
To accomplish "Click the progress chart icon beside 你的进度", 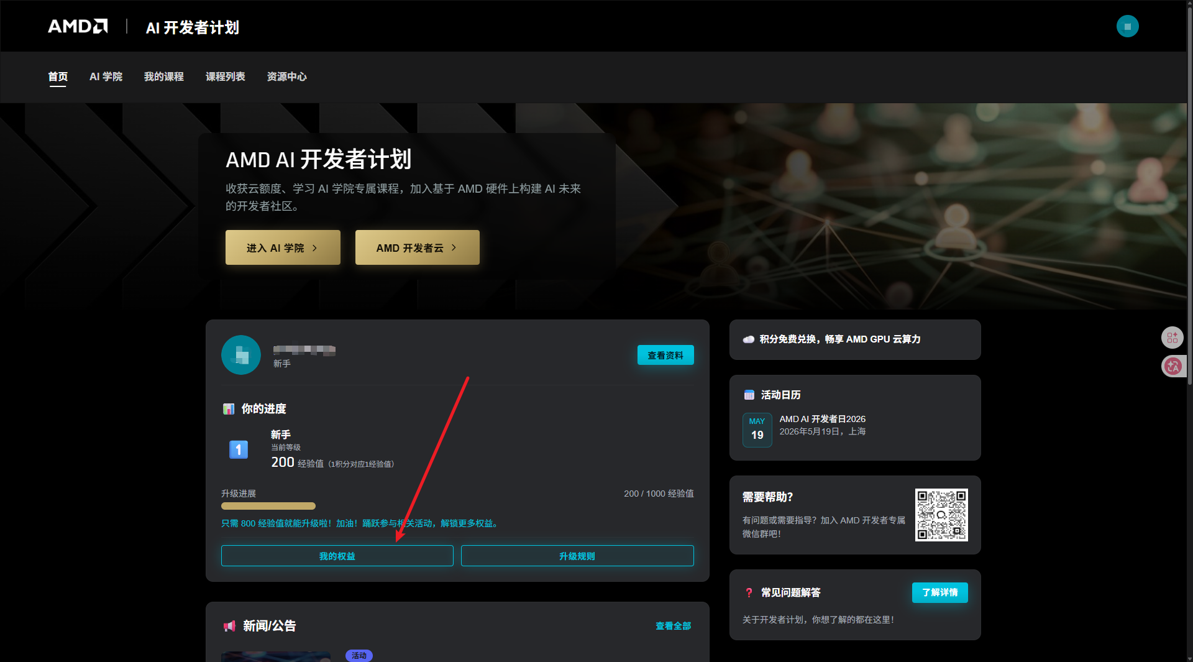I will pyautogui.click(x=229, y=409).
